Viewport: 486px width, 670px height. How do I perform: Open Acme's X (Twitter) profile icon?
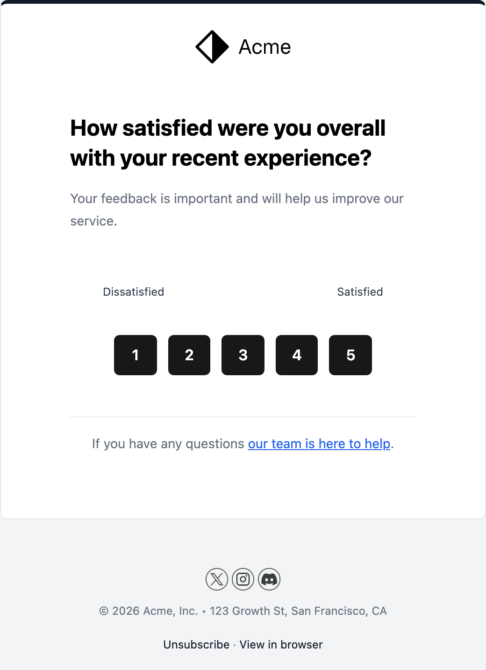[x=216, y=579]
